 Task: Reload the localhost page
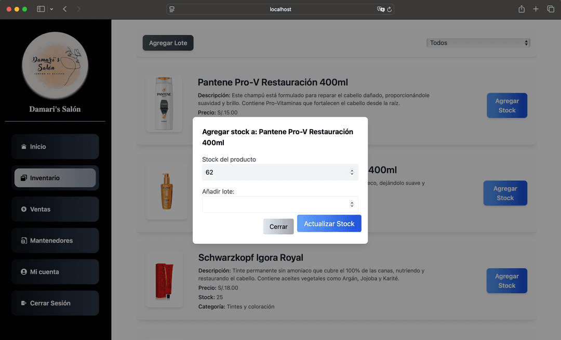[x=390, y=9]
